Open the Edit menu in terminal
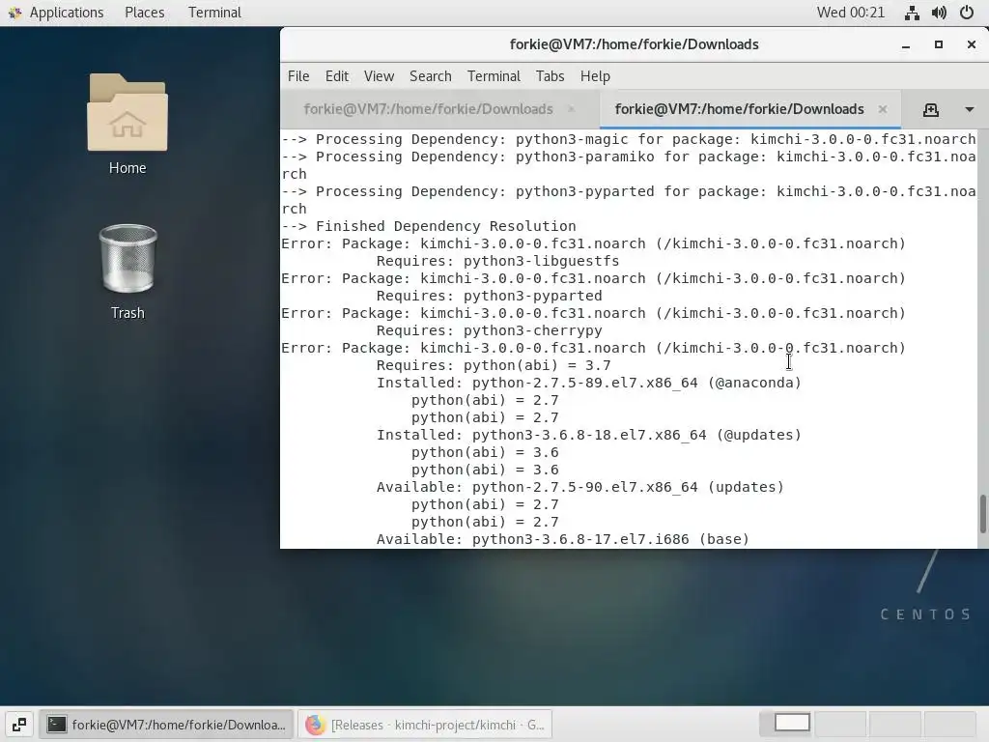 click(x=337, y=76)
